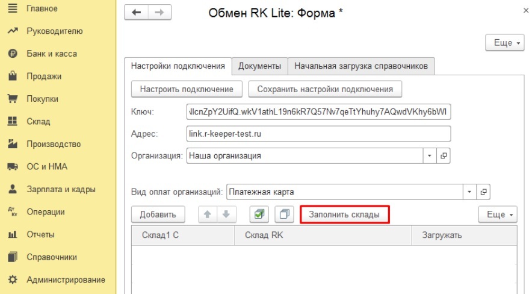
Task: Open Начальная загрузка справочников tab
Action: click(361, 66)
